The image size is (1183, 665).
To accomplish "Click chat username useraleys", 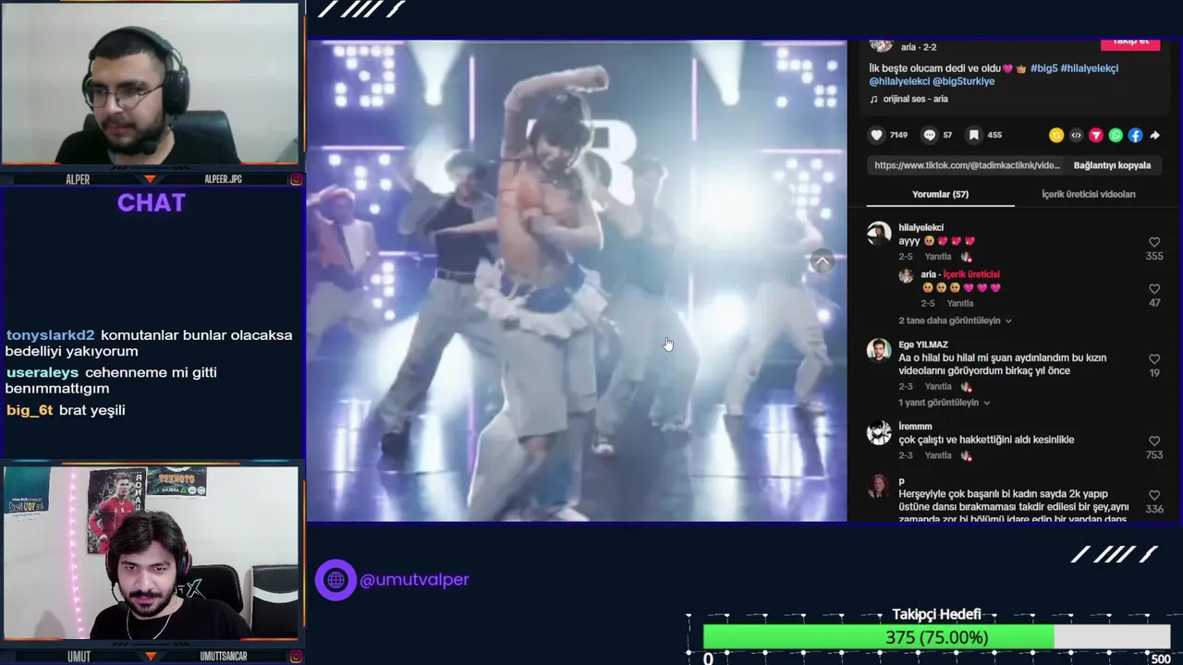I will [x=43, y=372].
